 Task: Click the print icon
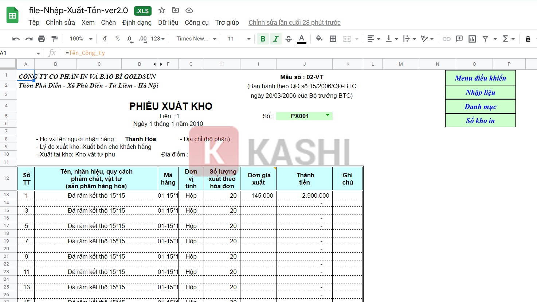tap(41, 38)
